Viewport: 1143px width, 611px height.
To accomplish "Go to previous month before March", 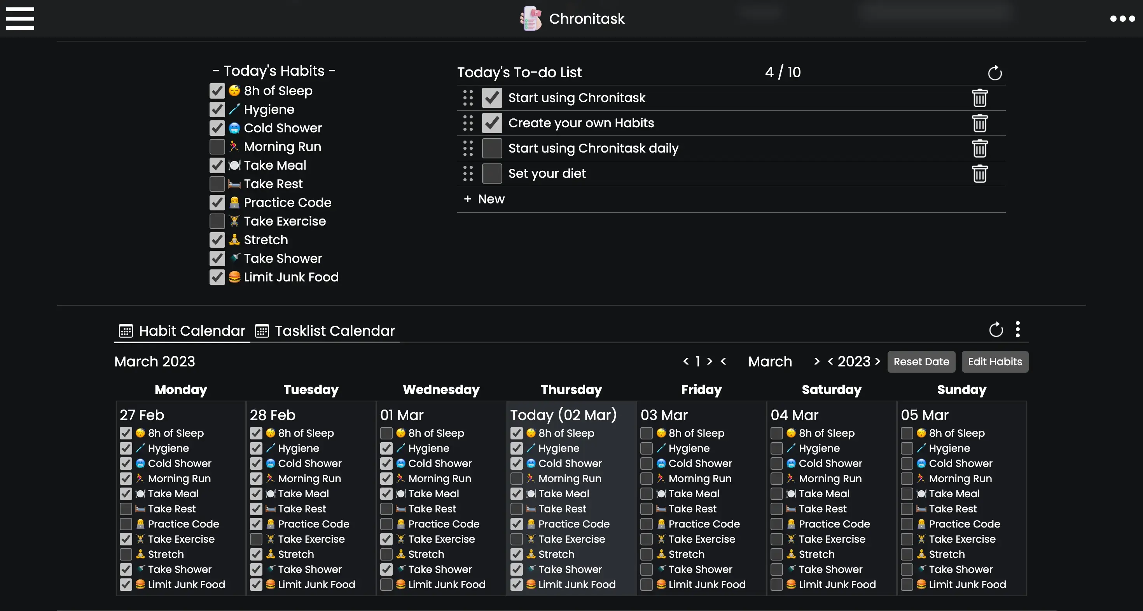I will [x=723, y=361].
